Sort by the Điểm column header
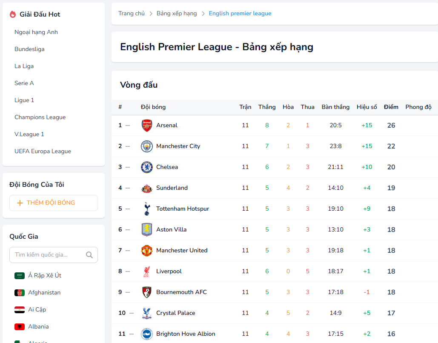Screen dimensions: 438x343 (x=391, y=107)
